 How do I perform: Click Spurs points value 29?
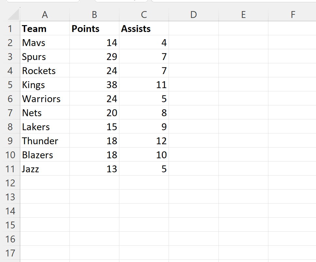click(94, 57)
